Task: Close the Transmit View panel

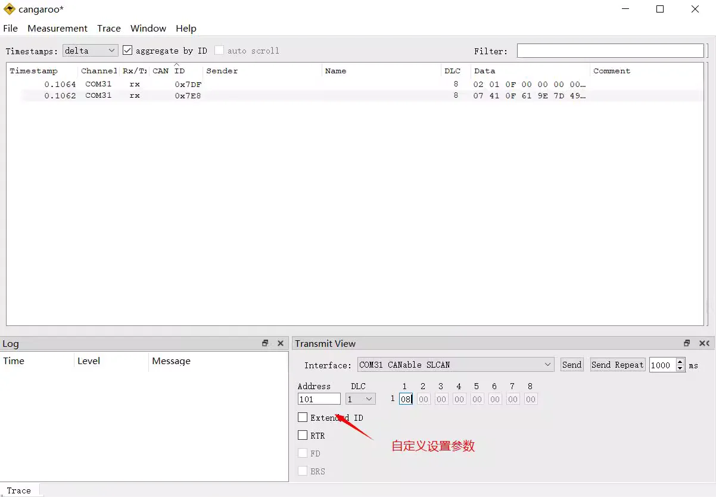Action: click(703, 343)
